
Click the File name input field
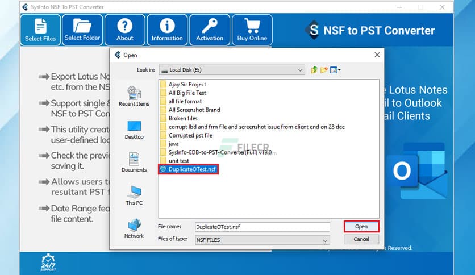[x=262, y=227]
